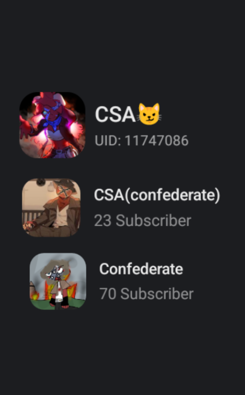The image size is (245, 395).
Task: Click the UID: 11747086 label
Action: [142, 141]
